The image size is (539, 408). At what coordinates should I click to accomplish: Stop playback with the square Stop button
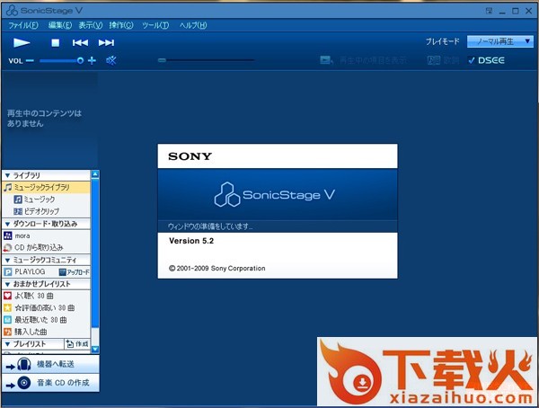[55, 42]
